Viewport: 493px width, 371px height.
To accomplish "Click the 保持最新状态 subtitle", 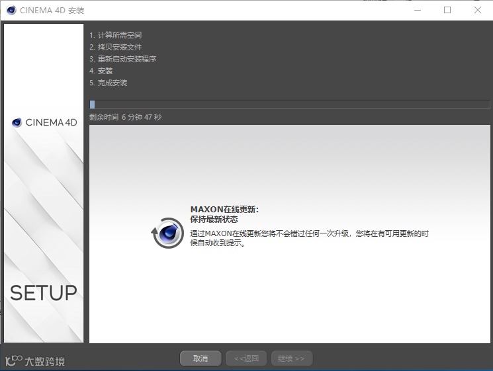I will point(214,220).
